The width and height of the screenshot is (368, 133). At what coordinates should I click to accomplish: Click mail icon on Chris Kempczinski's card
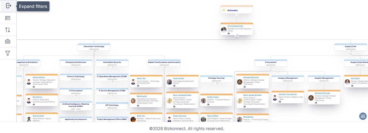pos(229,33)
